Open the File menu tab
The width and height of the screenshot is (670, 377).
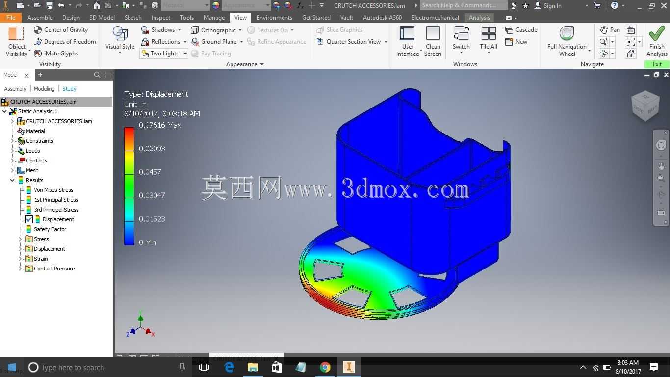(x=10, y=17)
